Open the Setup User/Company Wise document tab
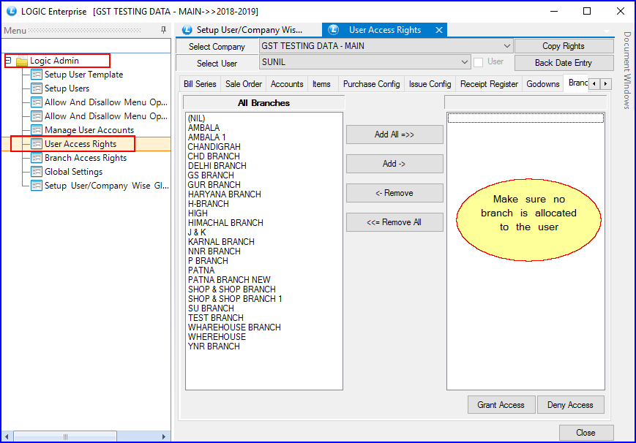Viewport: 636px width, 443px height. tap(249, 30)
